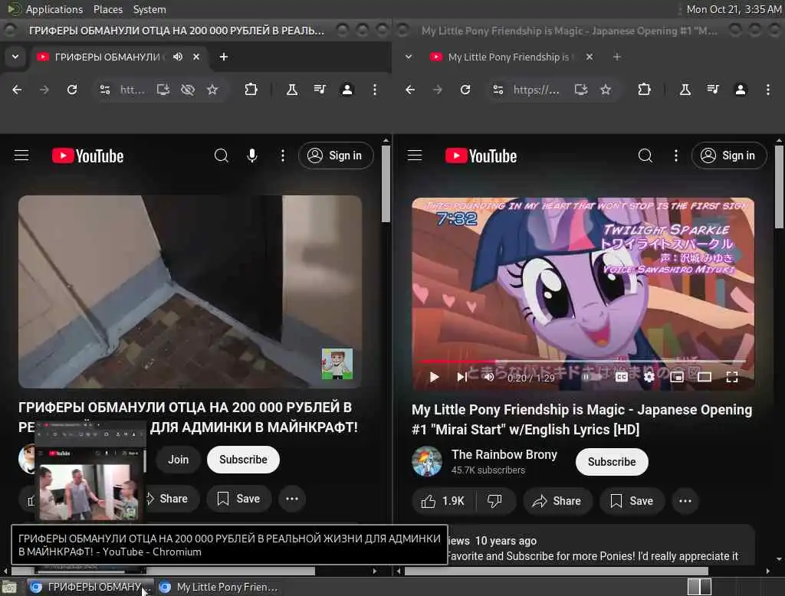Click Sign in button in right window

729,156
